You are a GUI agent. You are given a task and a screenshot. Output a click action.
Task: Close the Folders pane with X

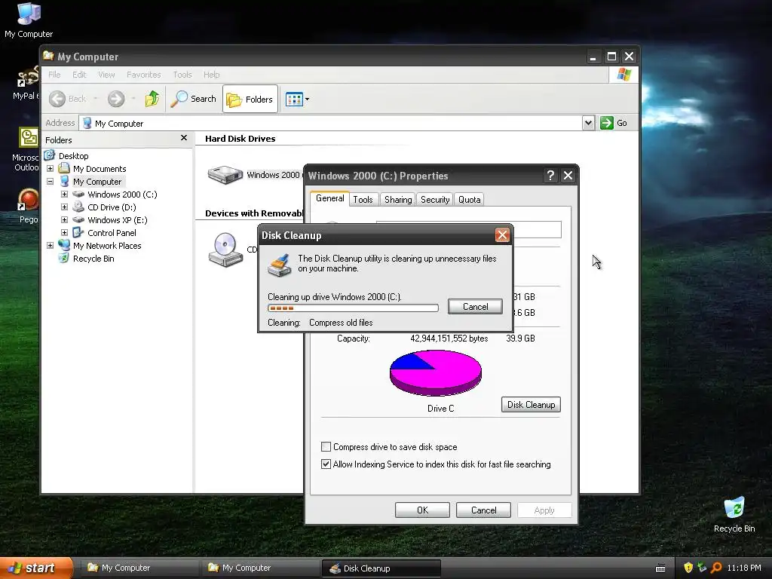184,138
